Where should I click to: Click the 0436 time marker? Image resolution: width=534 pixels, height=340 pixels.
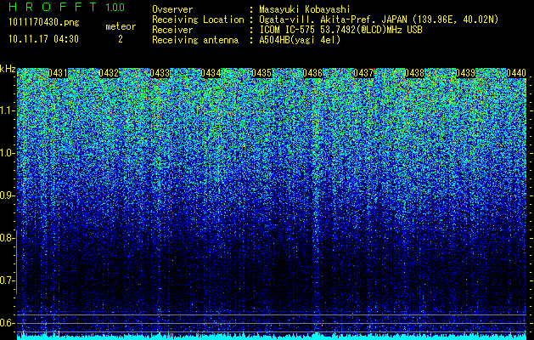click(x=312, y=73)
